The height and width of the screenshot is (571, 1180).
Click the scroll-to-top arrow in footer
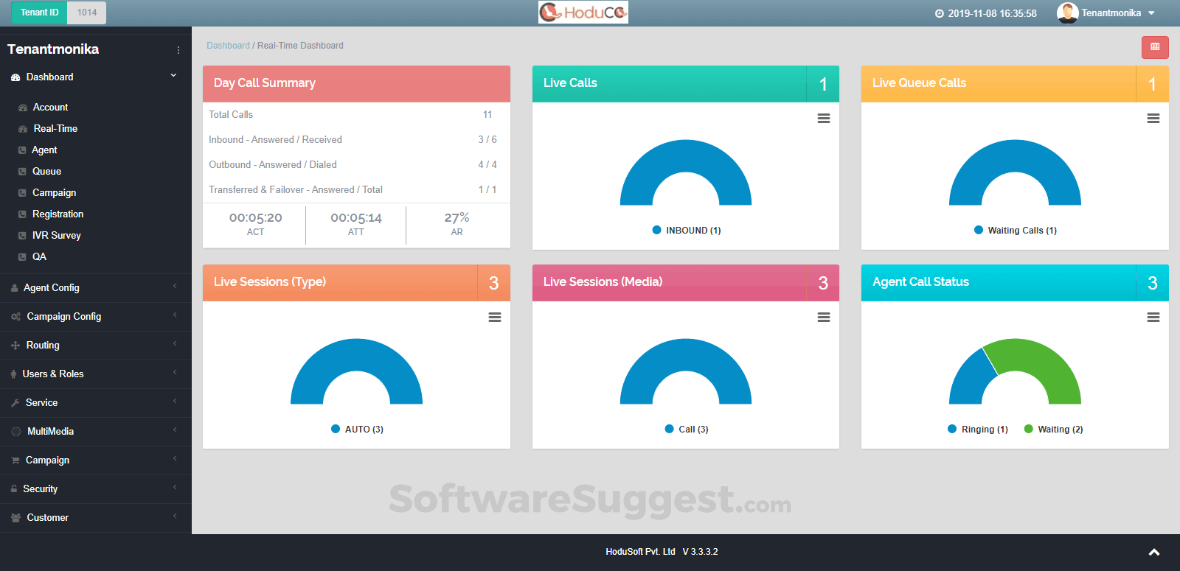tap(1154, 552)
